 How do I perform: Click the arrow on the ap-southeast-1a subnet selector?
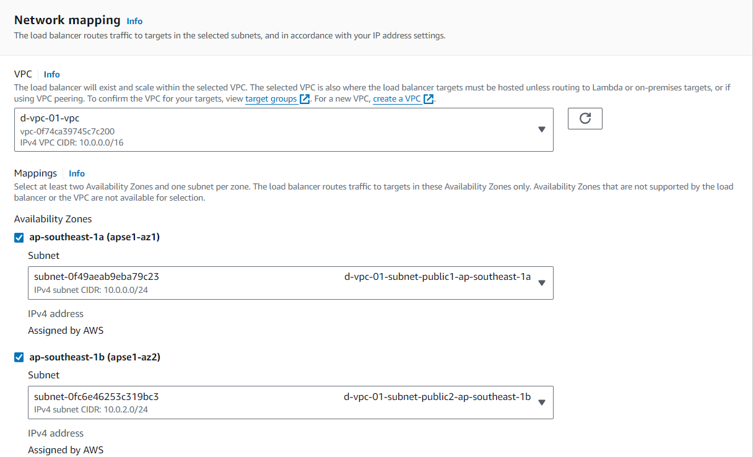pyautogui.click(x=541, y=283)
